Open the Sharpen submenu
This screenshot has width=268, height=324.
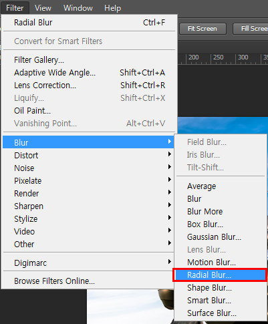tap(88, 206)
